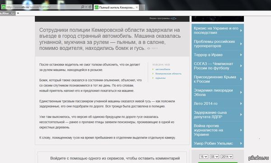The image size is (271, 163).
Task: Click the arrow beside 'Задержание сына депутата ЛДПР'
Action: 241,115
